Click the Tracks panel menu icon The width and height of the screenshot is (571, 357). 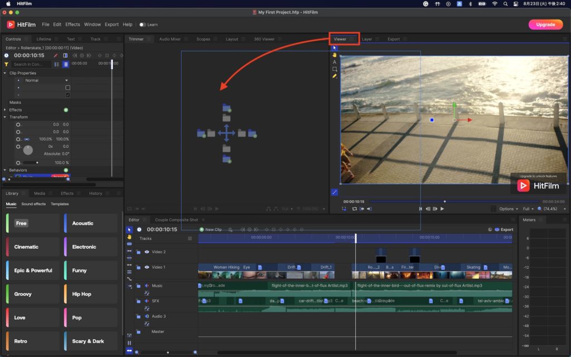point(190,238)
